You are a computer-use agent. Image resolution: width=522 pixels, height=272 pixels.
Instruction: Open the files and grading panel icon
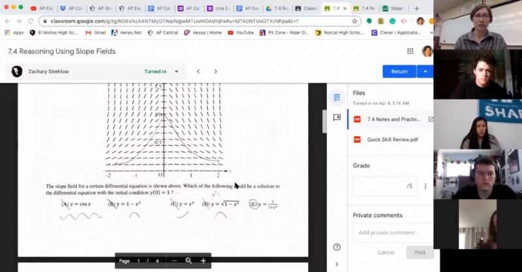[x=337, y=98]
